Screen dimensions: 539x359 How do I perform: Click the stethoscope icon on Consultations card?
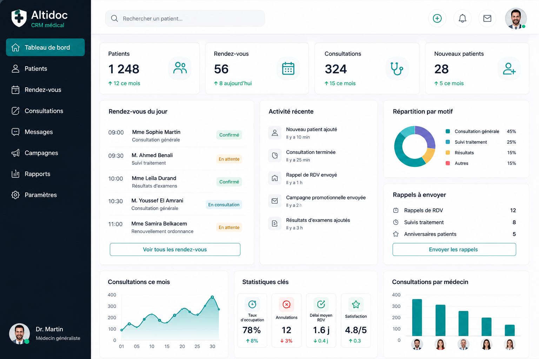[397, 68]
